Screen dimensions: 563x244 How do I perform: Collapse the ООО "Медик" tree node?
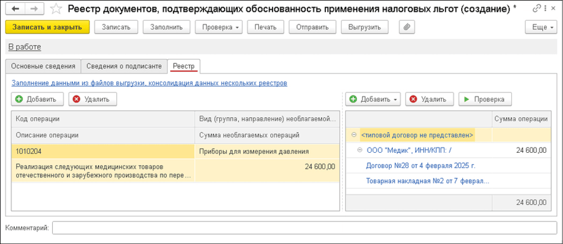click(x=361, y=150)
